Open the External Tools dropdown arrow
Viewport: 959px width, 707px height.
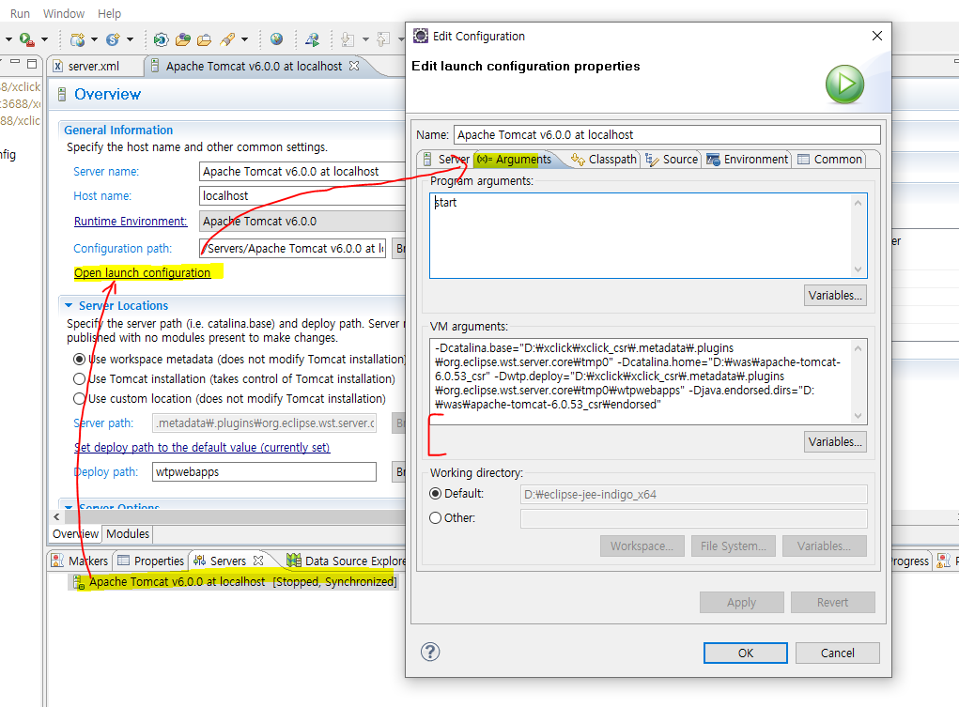(45, 39)
